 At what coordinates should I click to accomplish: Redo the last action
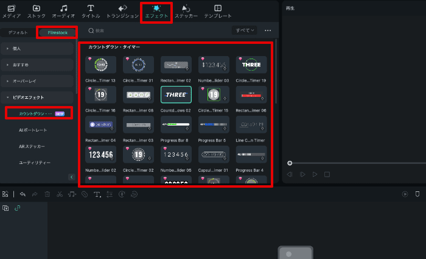(x=35, y=194)
